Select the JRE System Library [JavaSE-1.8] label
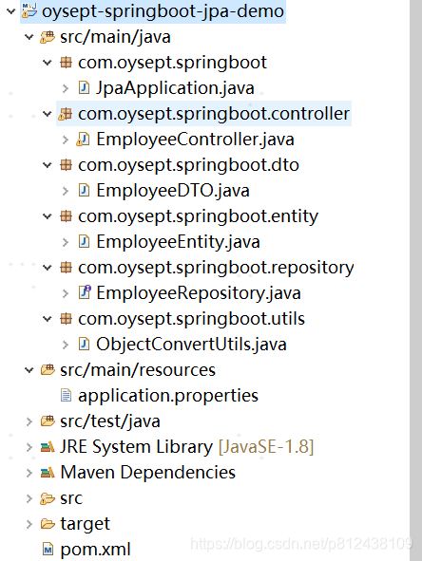The width and height of the screenshot is (422, 561). (x=186, y=447)
